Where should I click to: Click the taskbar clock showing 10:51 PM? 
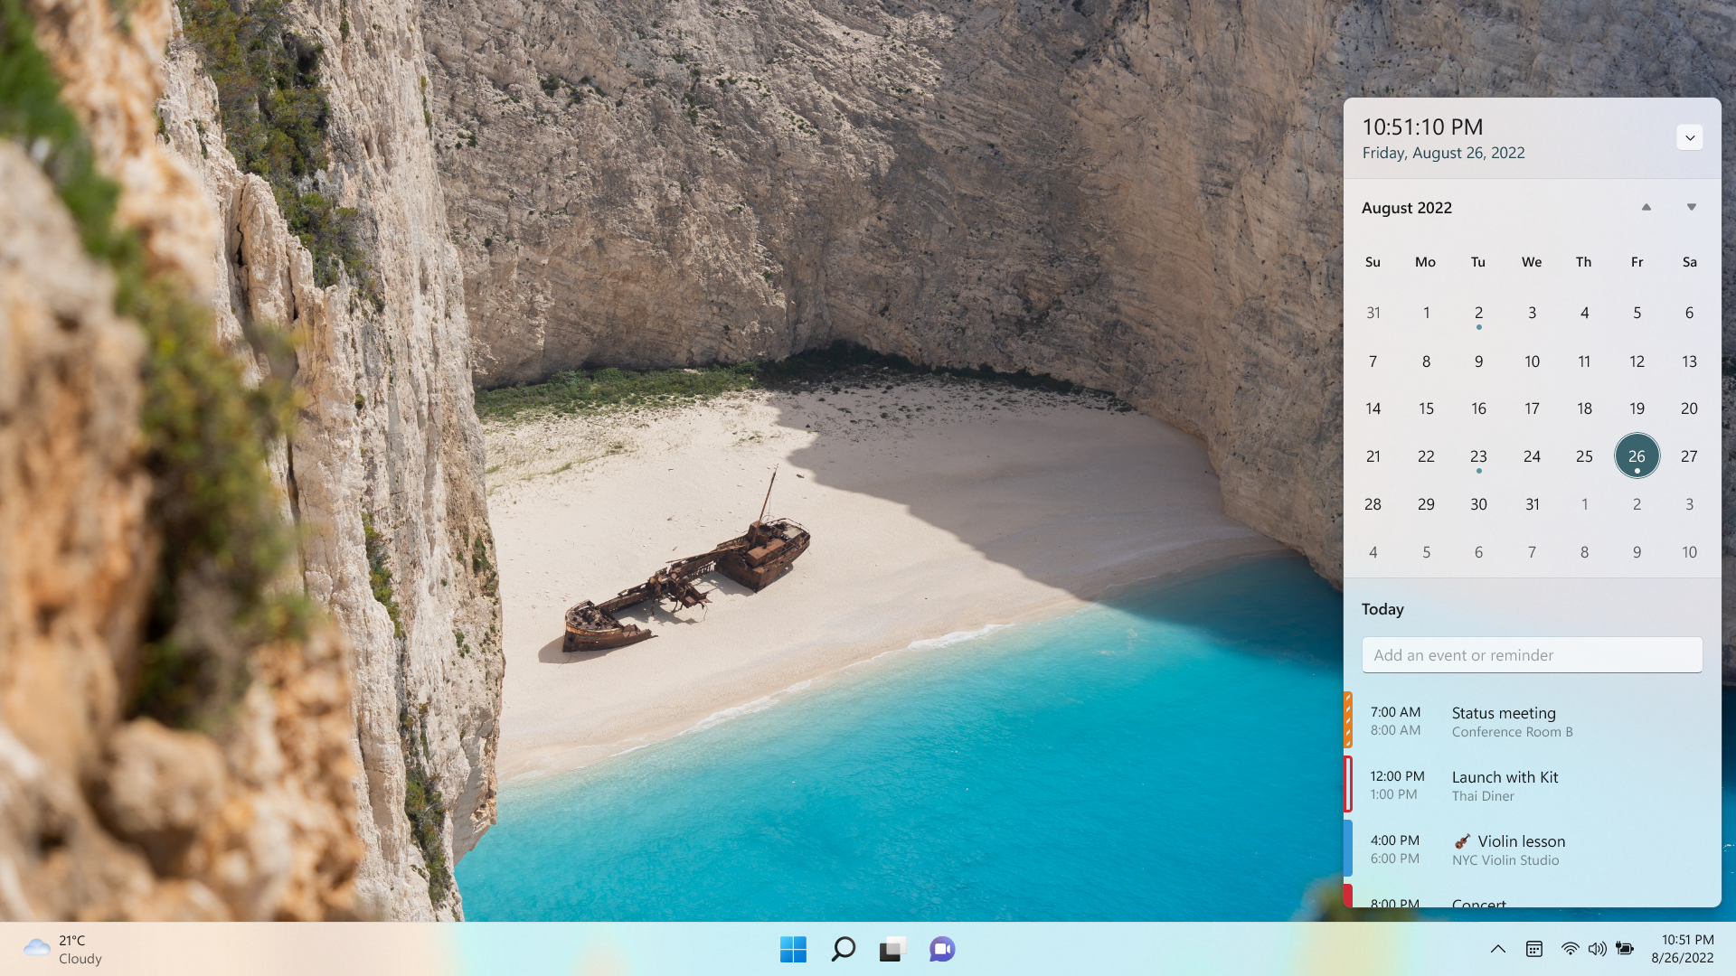1683,949
